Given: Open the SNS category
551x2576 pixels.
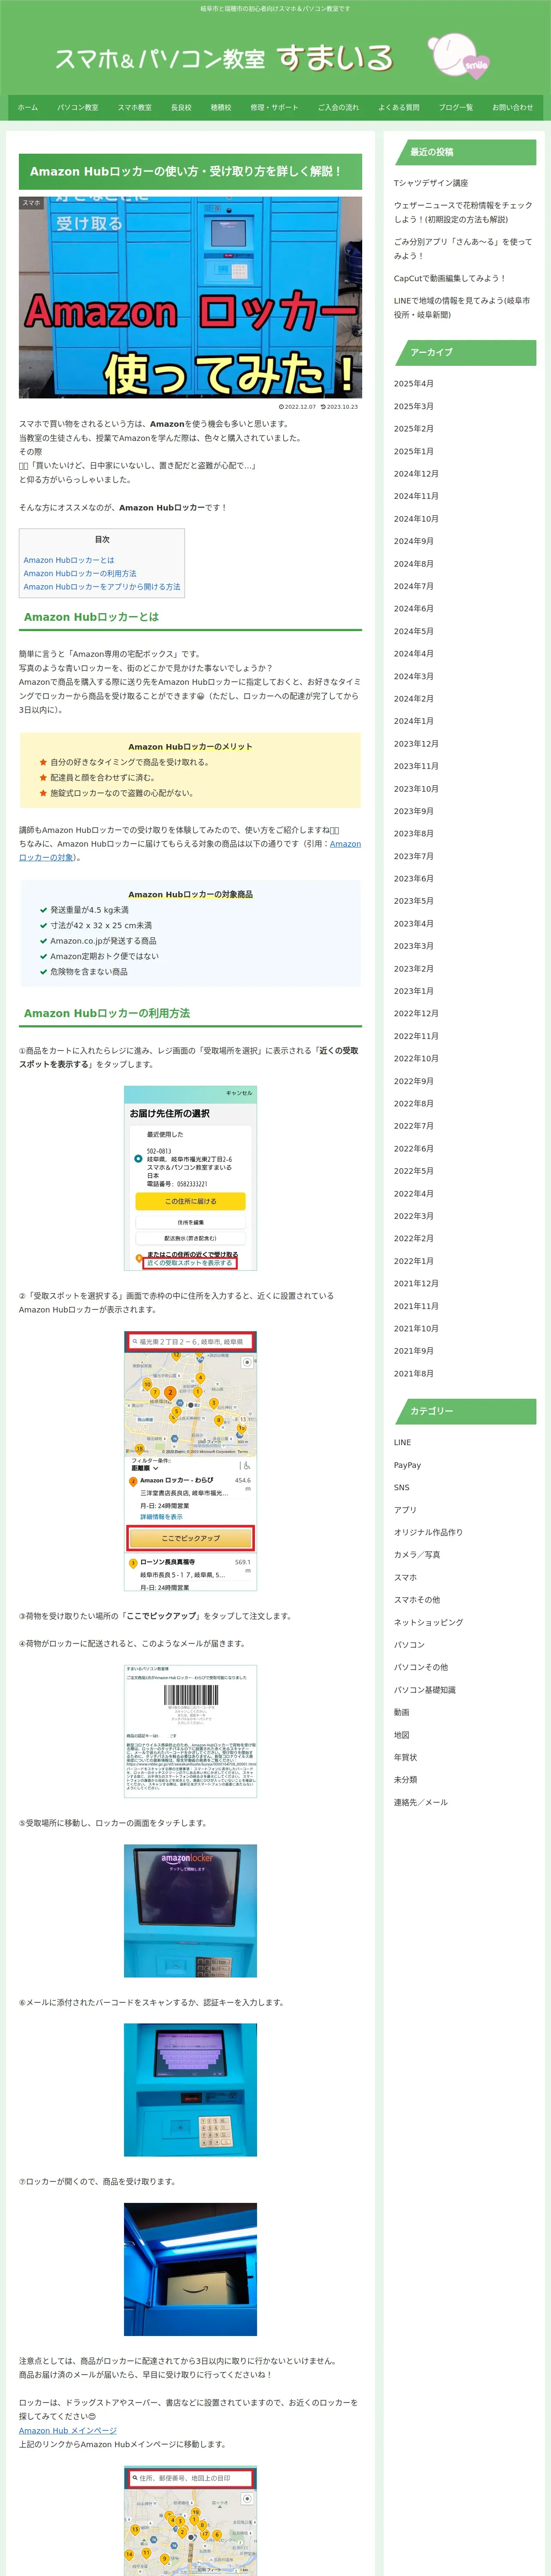Looking at the screenshot, I should (x=402, y=1488).
